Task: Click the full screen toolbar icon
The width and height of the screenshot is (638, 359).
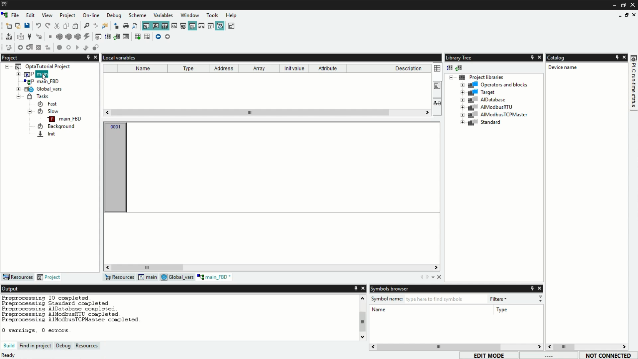Action: pyautogui.click(x=231, y=26)
